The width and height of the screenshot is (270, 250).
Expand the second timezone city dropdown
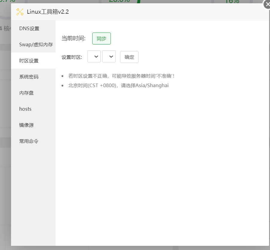(109, 56)
